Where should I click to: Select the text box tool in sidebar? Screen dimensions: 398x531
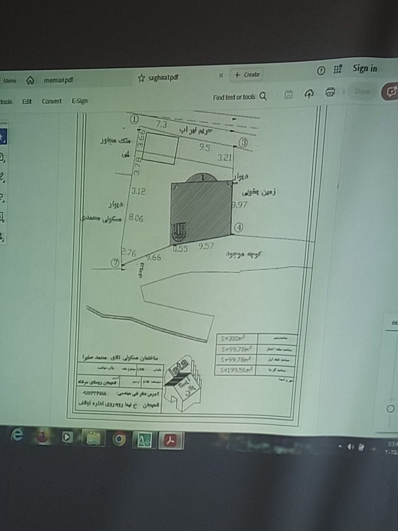2,217
